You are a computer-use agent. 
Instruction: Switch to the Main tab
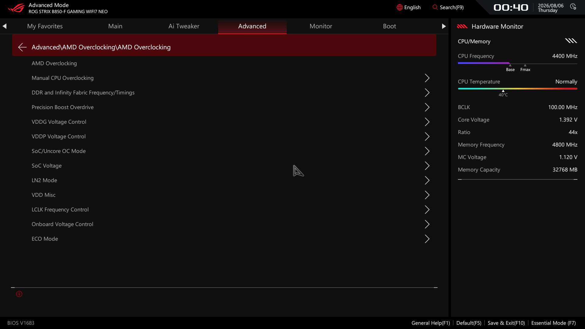[115, 26]
